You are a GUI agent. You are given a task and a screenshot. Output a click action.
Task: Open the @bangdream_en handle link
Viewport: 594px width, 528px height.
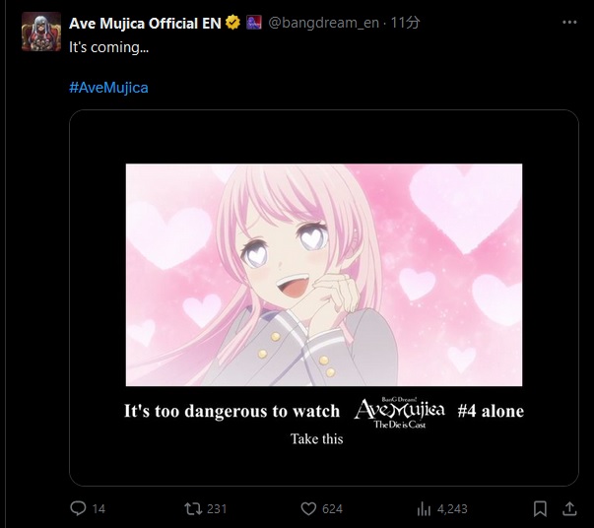(x=323, y=23)
